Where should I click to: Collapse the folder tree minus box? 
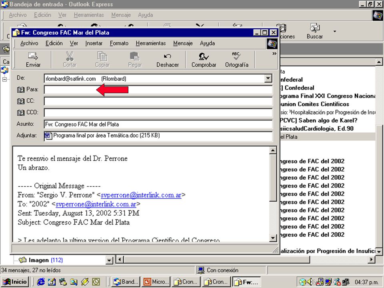click(4, 79)
